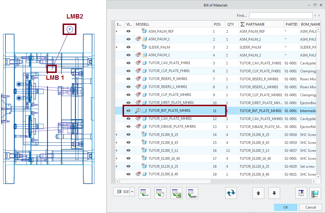
Task: Click the QTY column header
Action: click(x=232, y=24)
